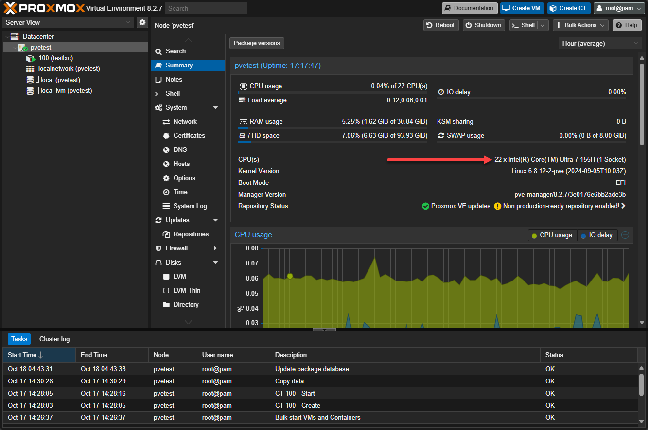Image resolution: width=648 pixels, height=430 pixels.
Task: Click the top Search input field
Action: [206, 8]
